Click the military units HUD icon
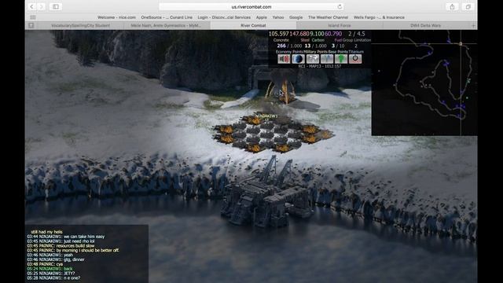 313,59
